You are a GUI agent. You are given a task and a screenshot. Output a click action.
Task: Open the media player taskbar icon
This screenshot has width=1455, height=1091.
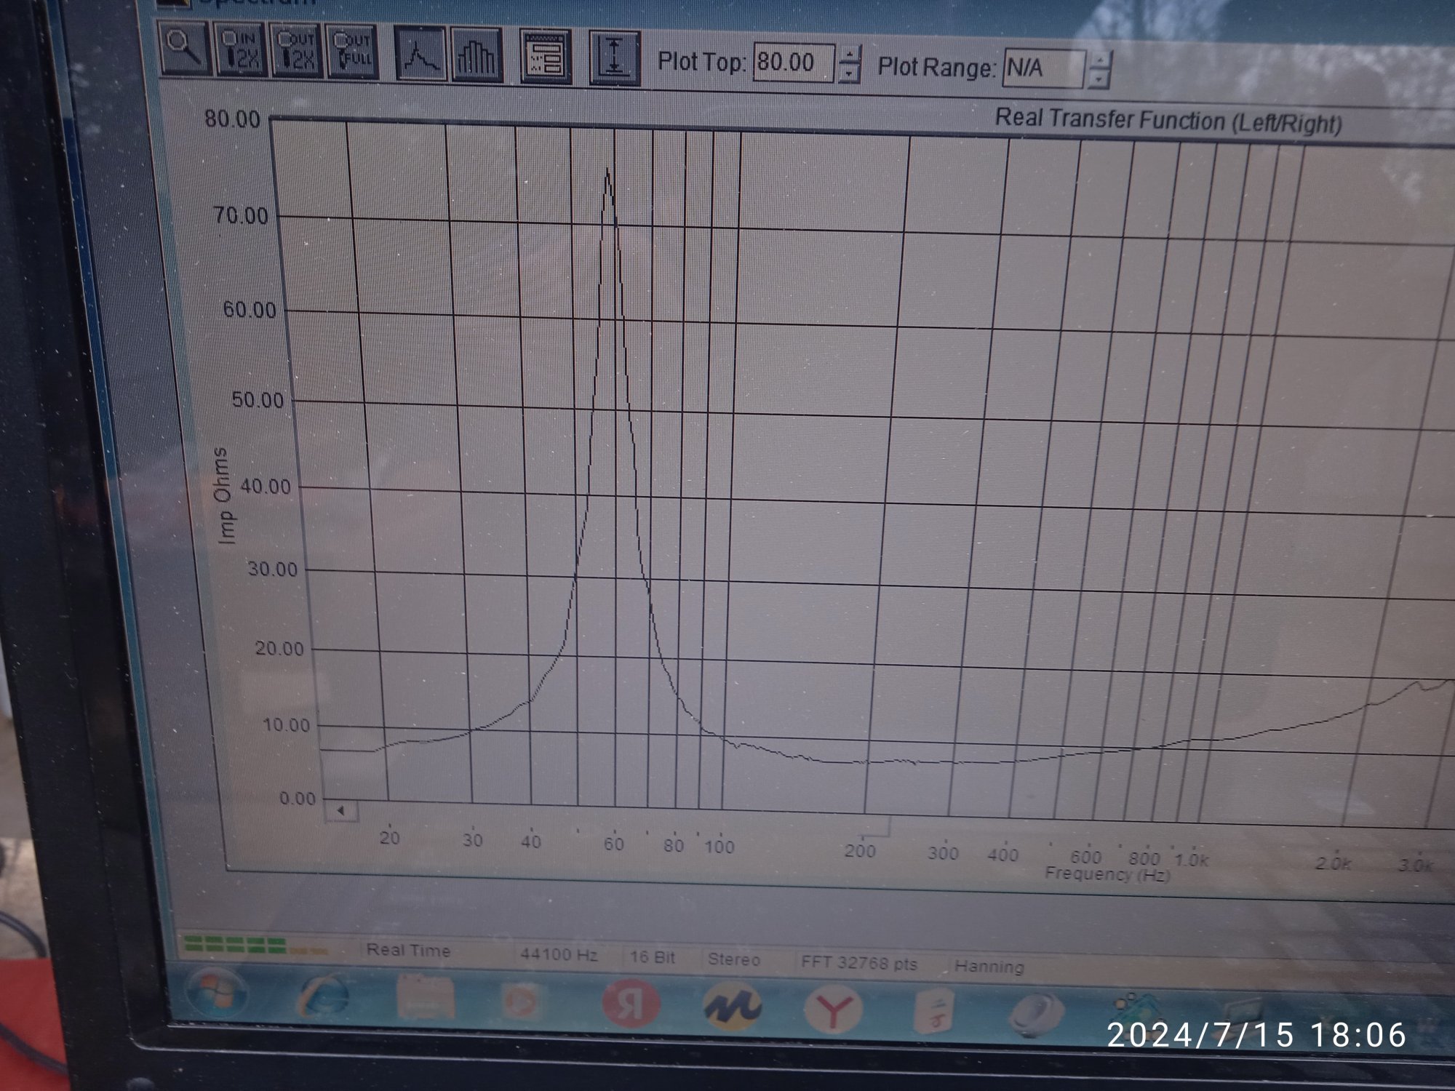click(522, 1002)
